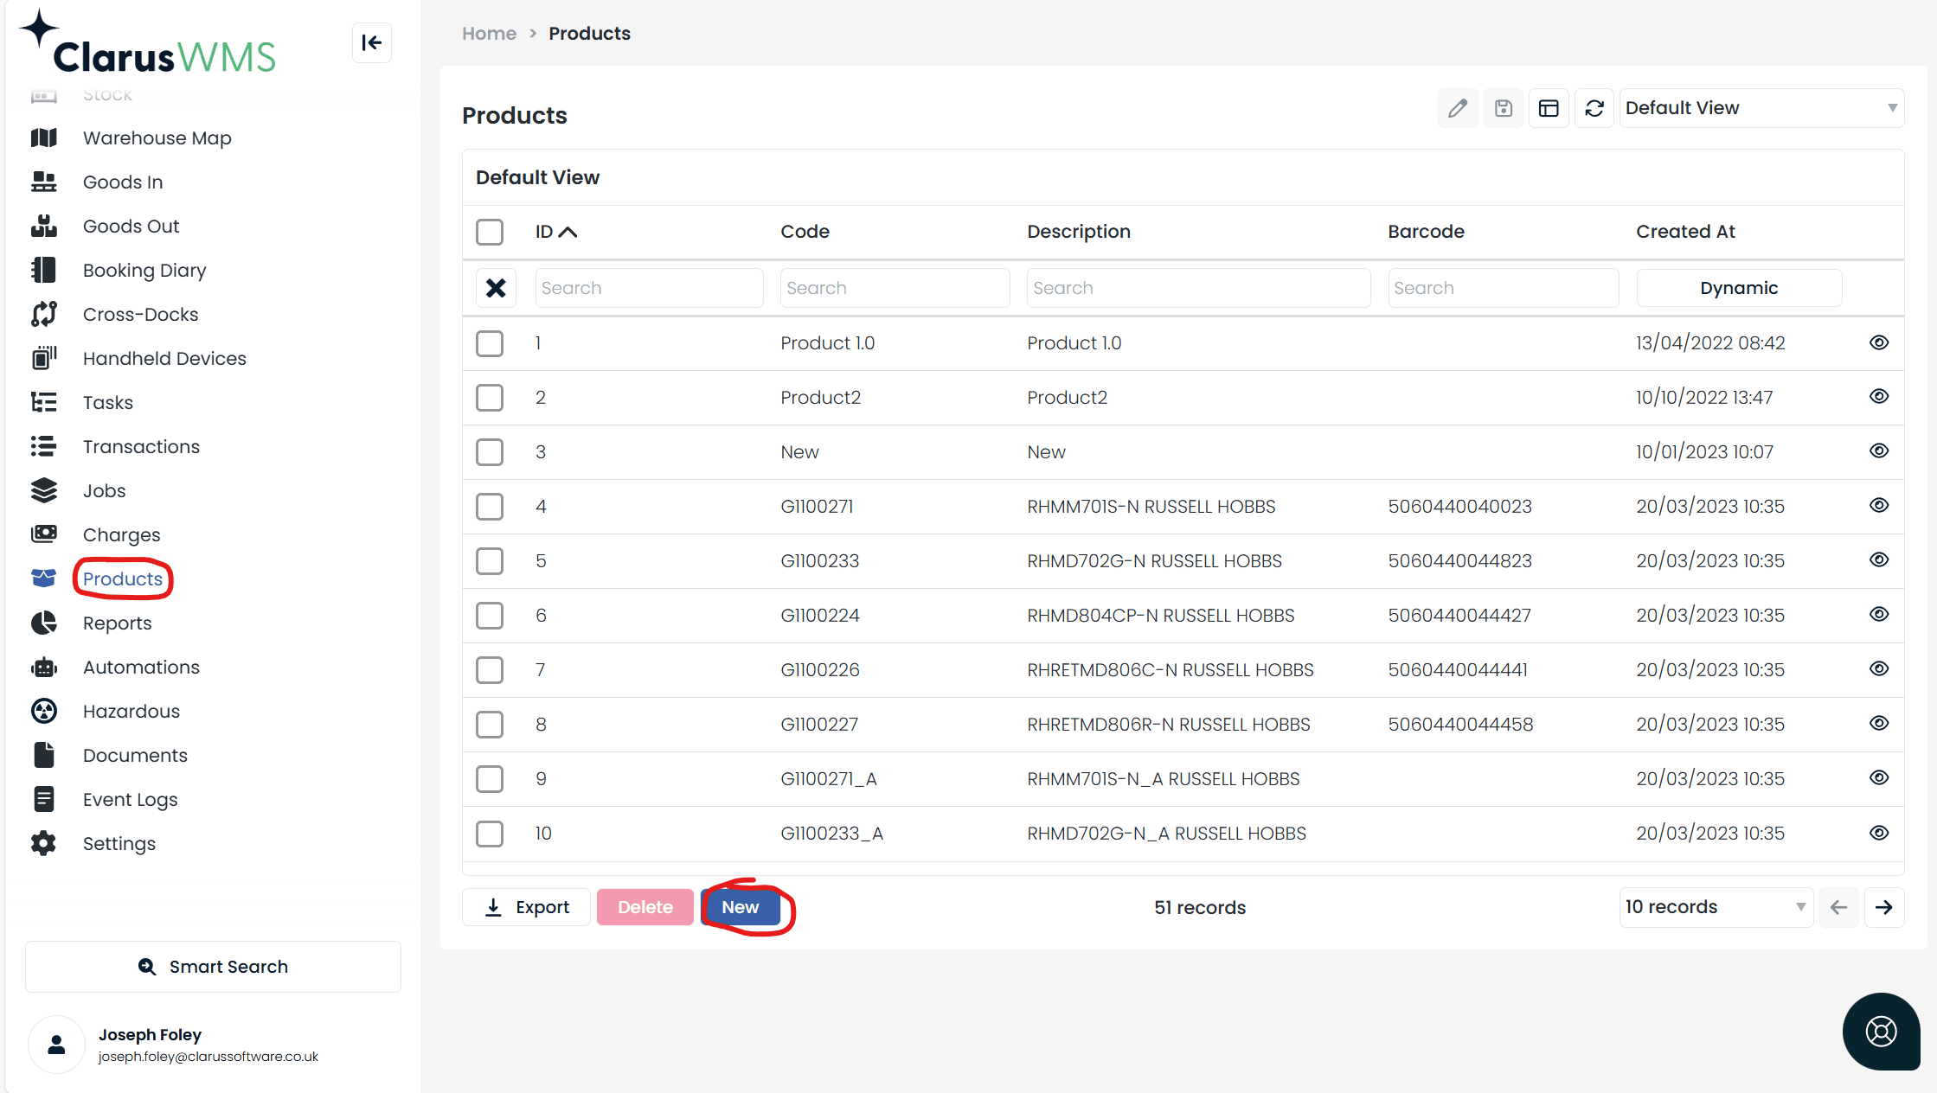Open Event Logs menu item

point(130,800)
